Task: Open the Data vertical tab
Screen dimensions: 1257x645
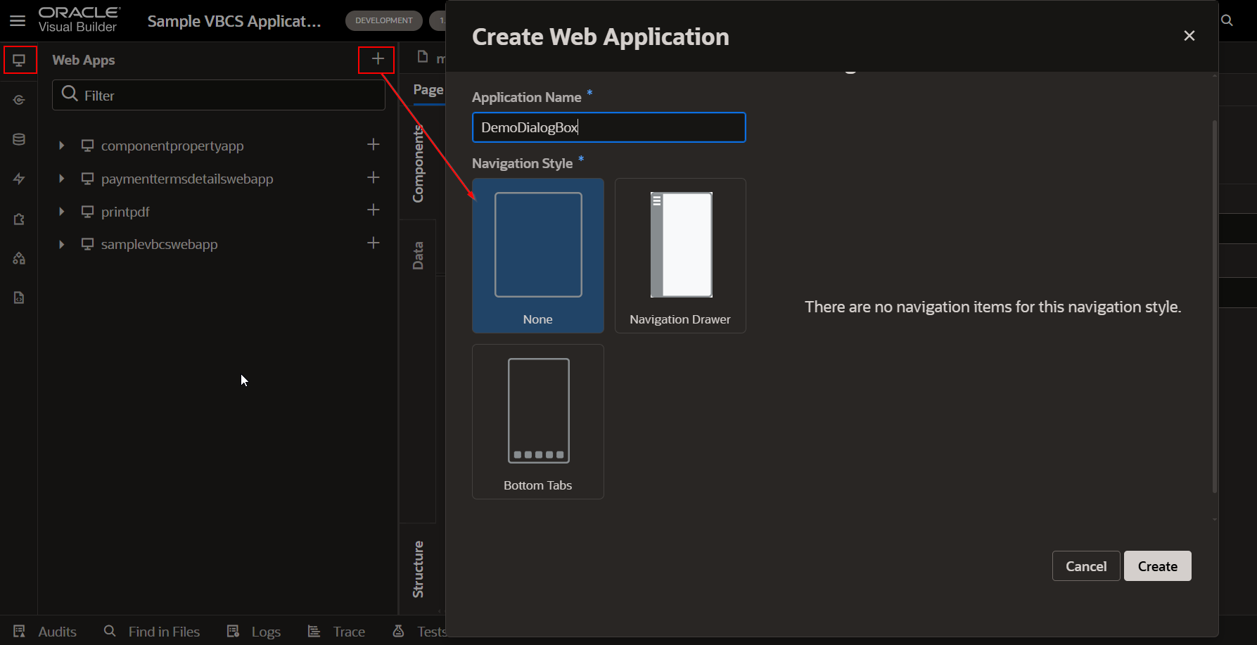Action: (x=418, y=255)
